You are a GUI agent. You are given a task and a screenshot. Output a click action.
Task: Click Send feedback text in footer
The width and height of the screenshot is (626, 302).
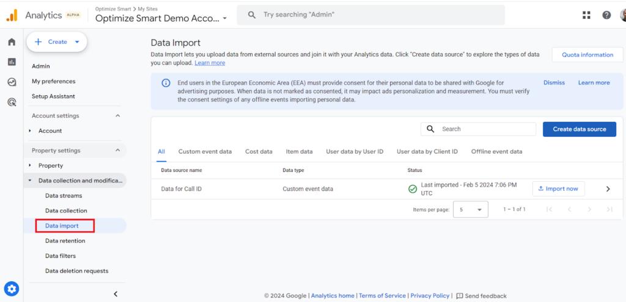click(486, 296)
